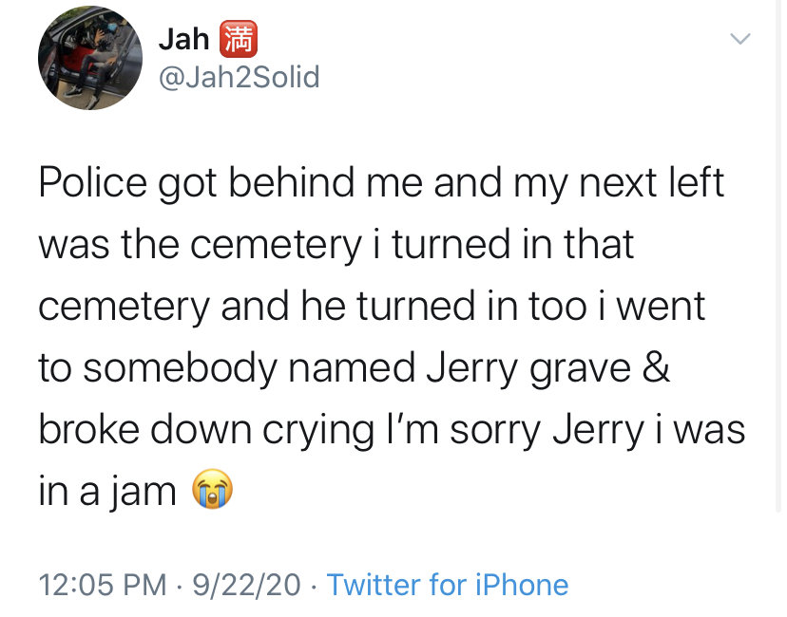Click the phrase was the cemetery

pos(201,247)
